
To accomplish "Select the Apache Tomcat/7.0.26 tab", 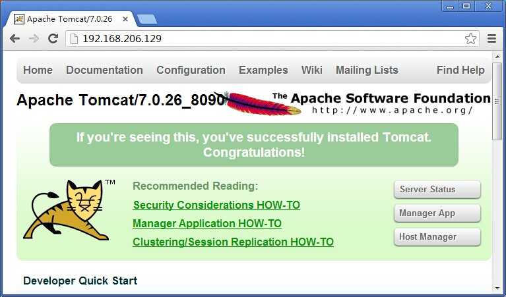I will coord(70,19).
